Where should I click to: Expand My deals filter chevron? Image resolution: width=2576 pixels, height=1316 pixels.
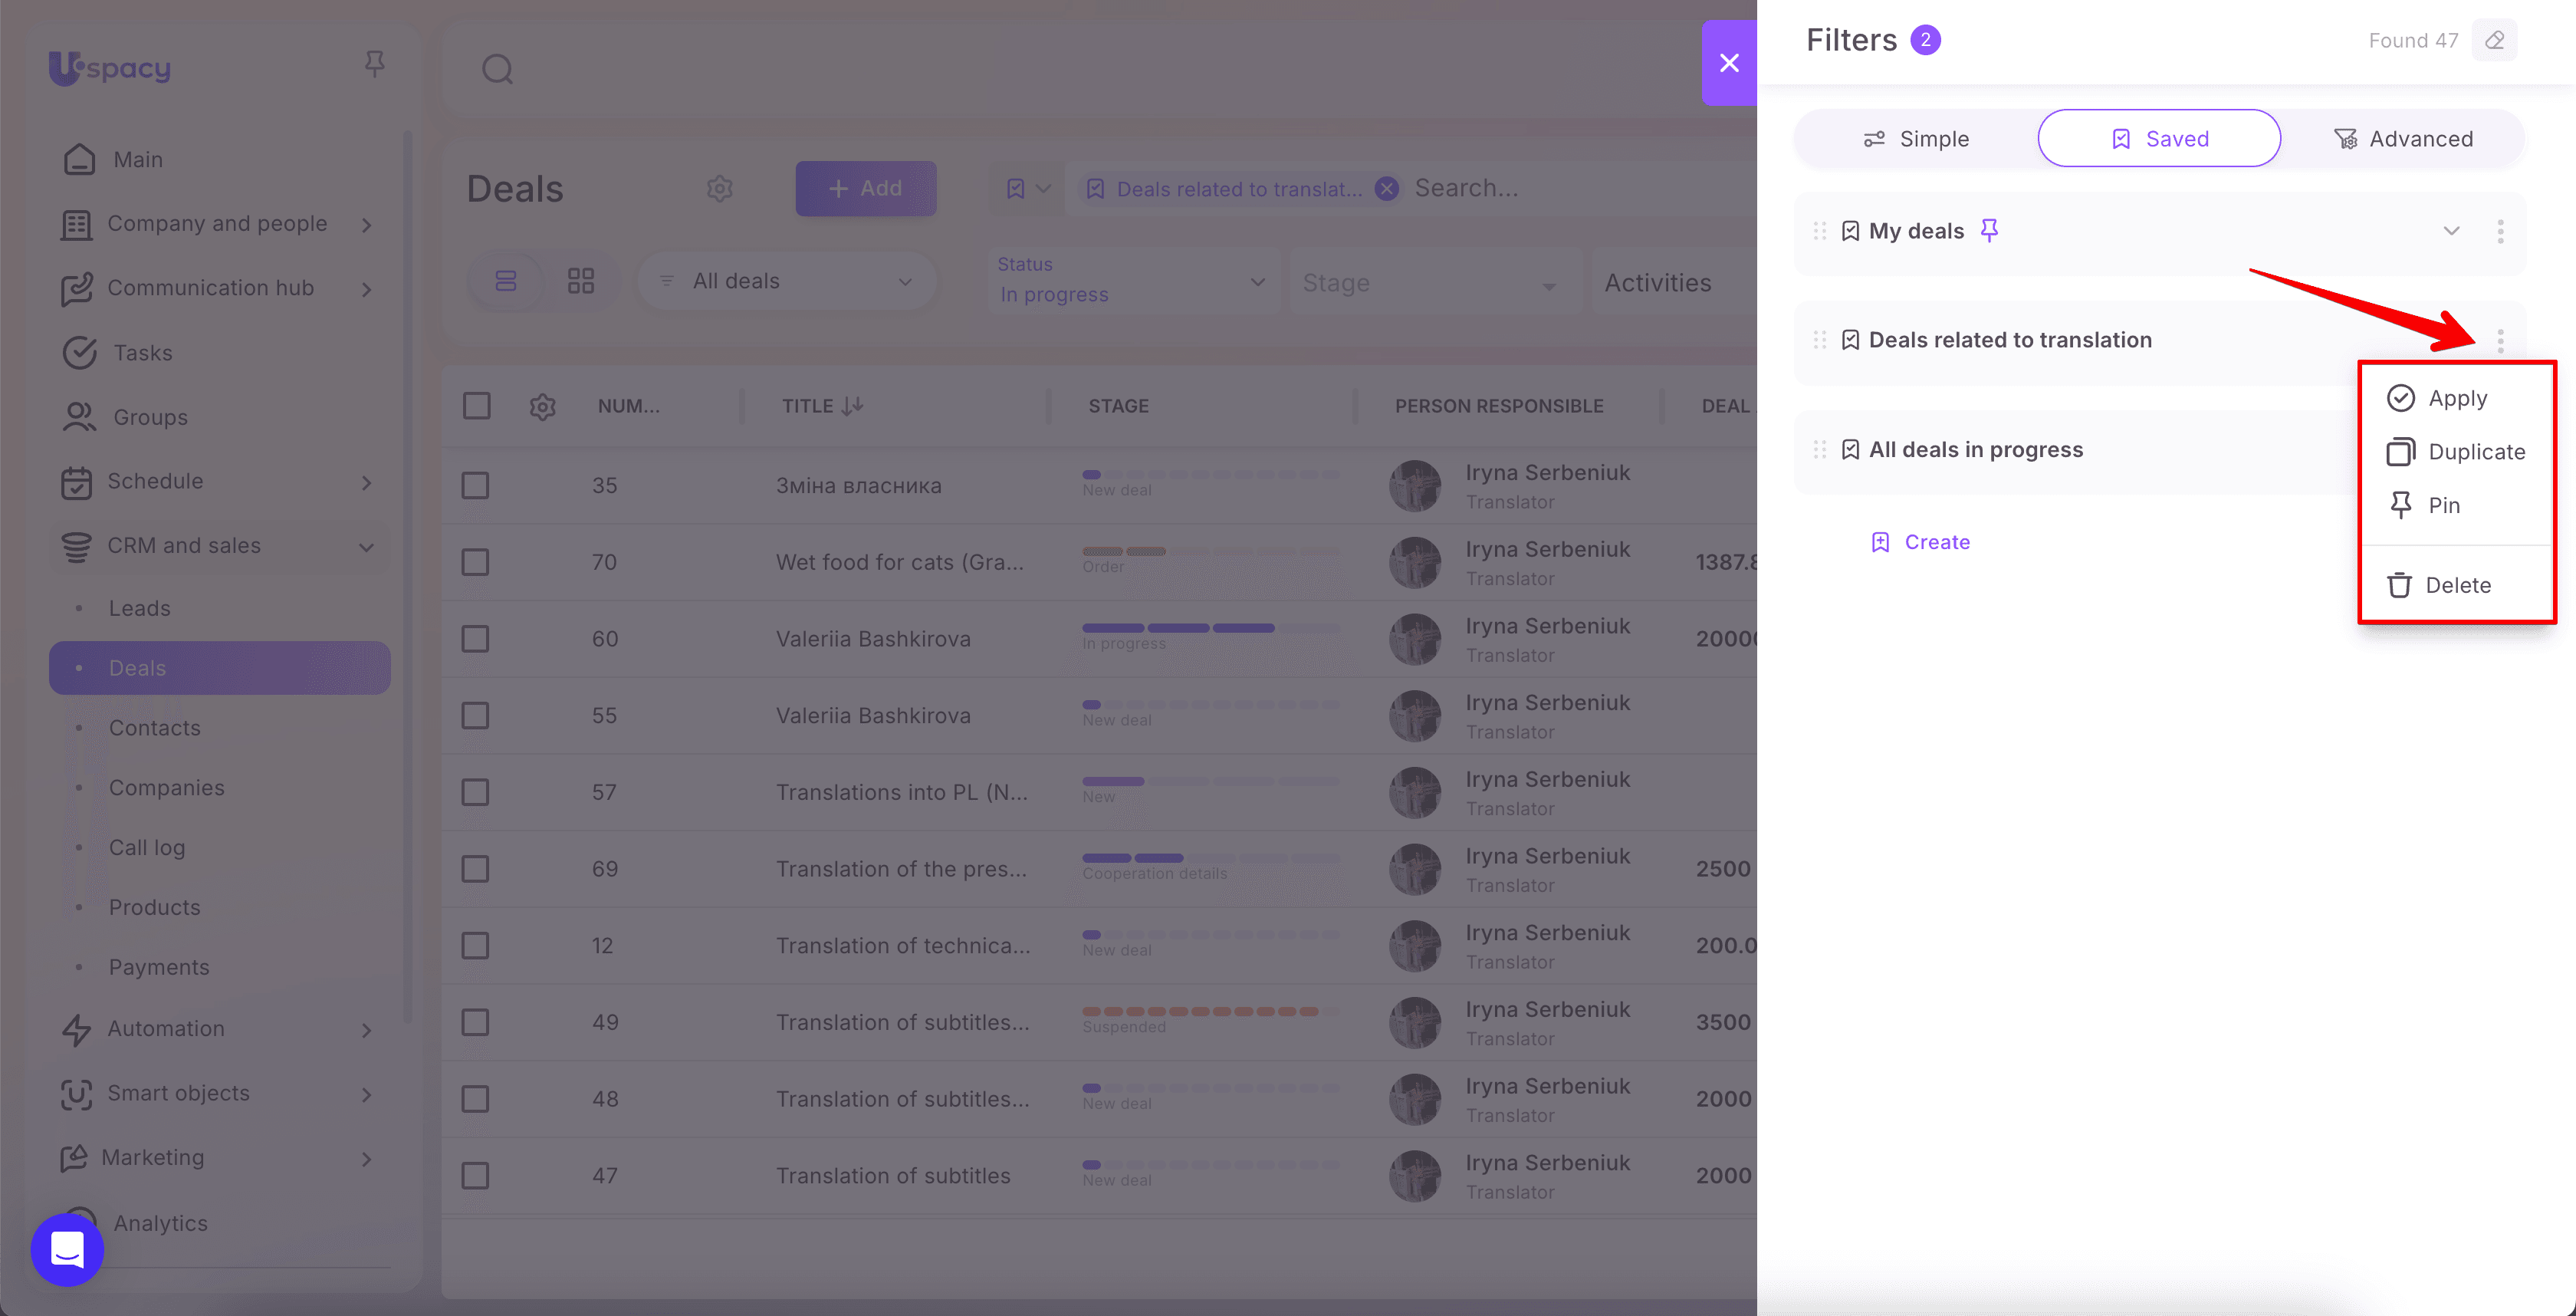2452,231
